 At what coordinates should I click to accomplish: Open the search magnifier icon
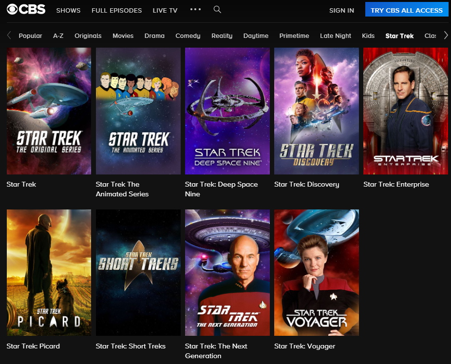(217, 10)
